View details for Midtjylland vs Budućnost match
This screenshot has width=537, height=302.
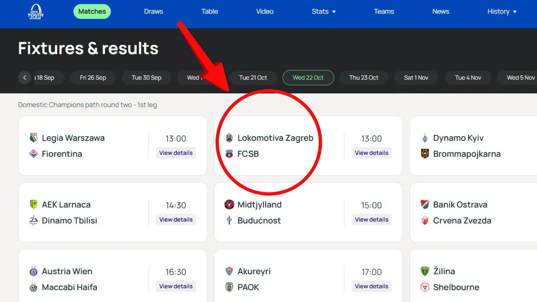pos(371,220)
